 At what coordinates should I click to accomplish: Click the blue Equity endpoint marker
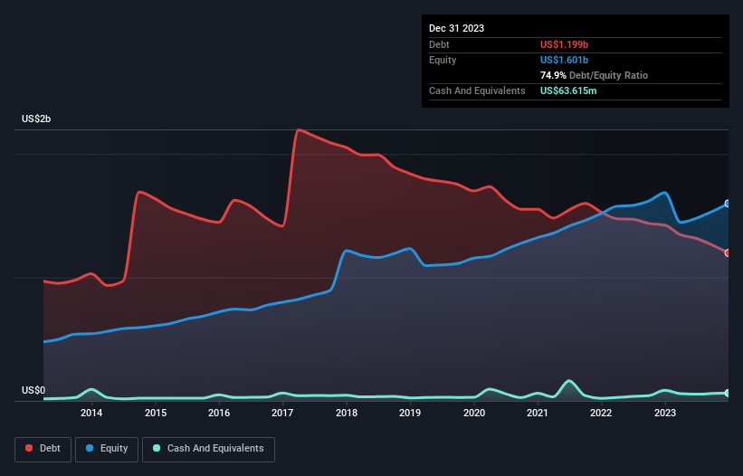728,204
